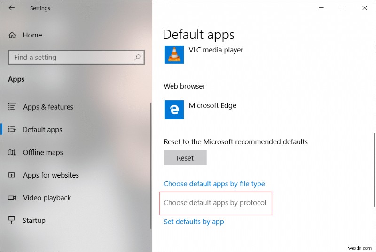Image resolution: width=376 pixels, height=252 pixels.
Task: Click the Offline maps map icon
Action: pyautogui.click(x=11, y=152)
